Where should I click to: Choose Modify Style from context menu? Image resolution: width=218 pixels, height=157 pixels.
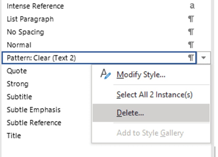pos(141,75)
